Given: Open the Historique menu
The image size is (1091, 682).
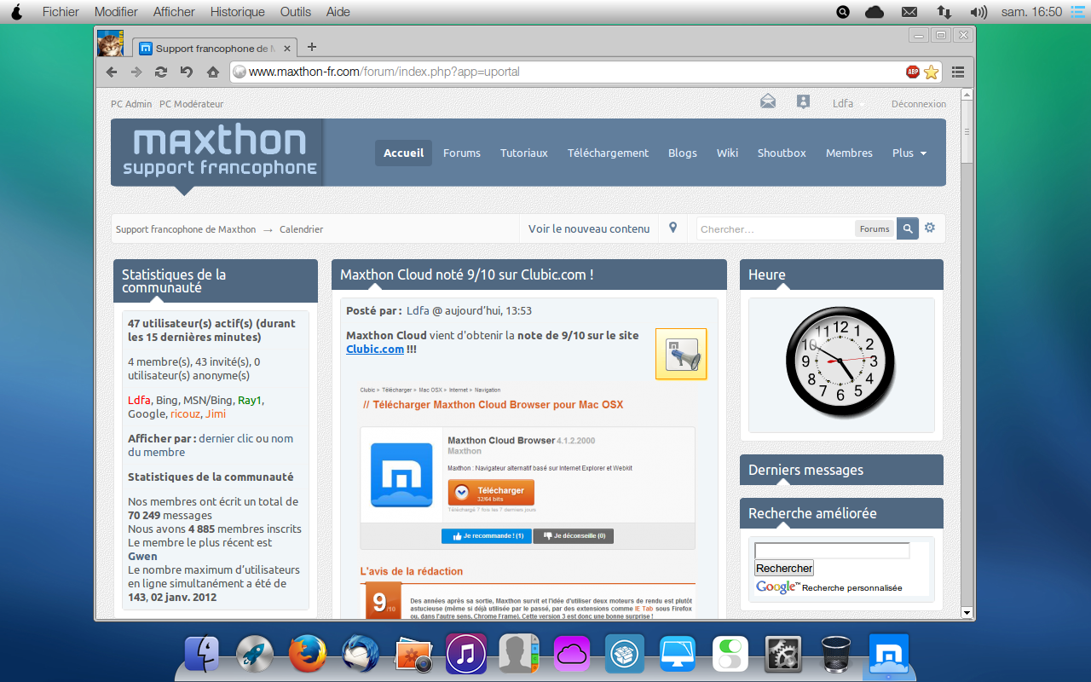Looking at the screenshot, I should coord(237,12).
